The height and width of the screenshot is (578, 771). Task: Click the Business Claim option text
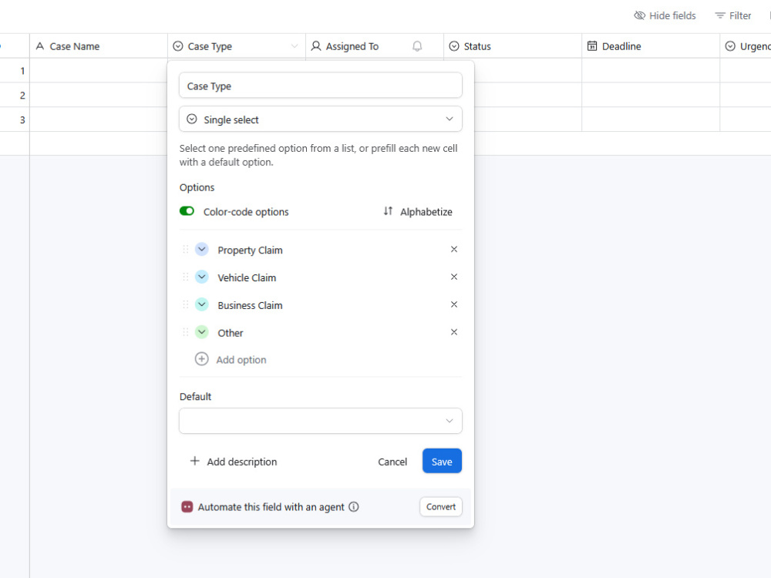tap(250, 305)
